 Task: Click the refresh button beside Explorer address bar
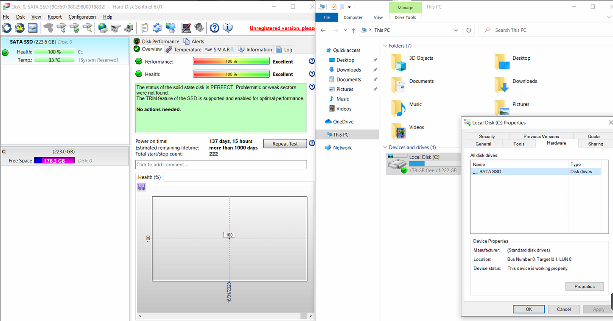point(468,30)
